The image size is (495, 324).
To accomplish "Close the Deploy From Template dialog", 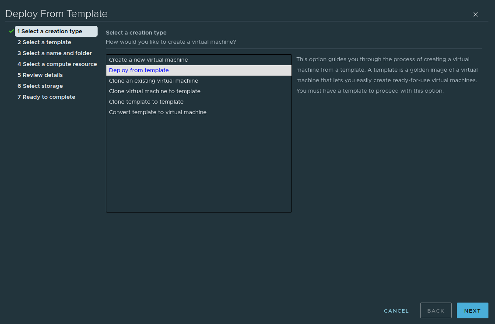I will [476, 14].
